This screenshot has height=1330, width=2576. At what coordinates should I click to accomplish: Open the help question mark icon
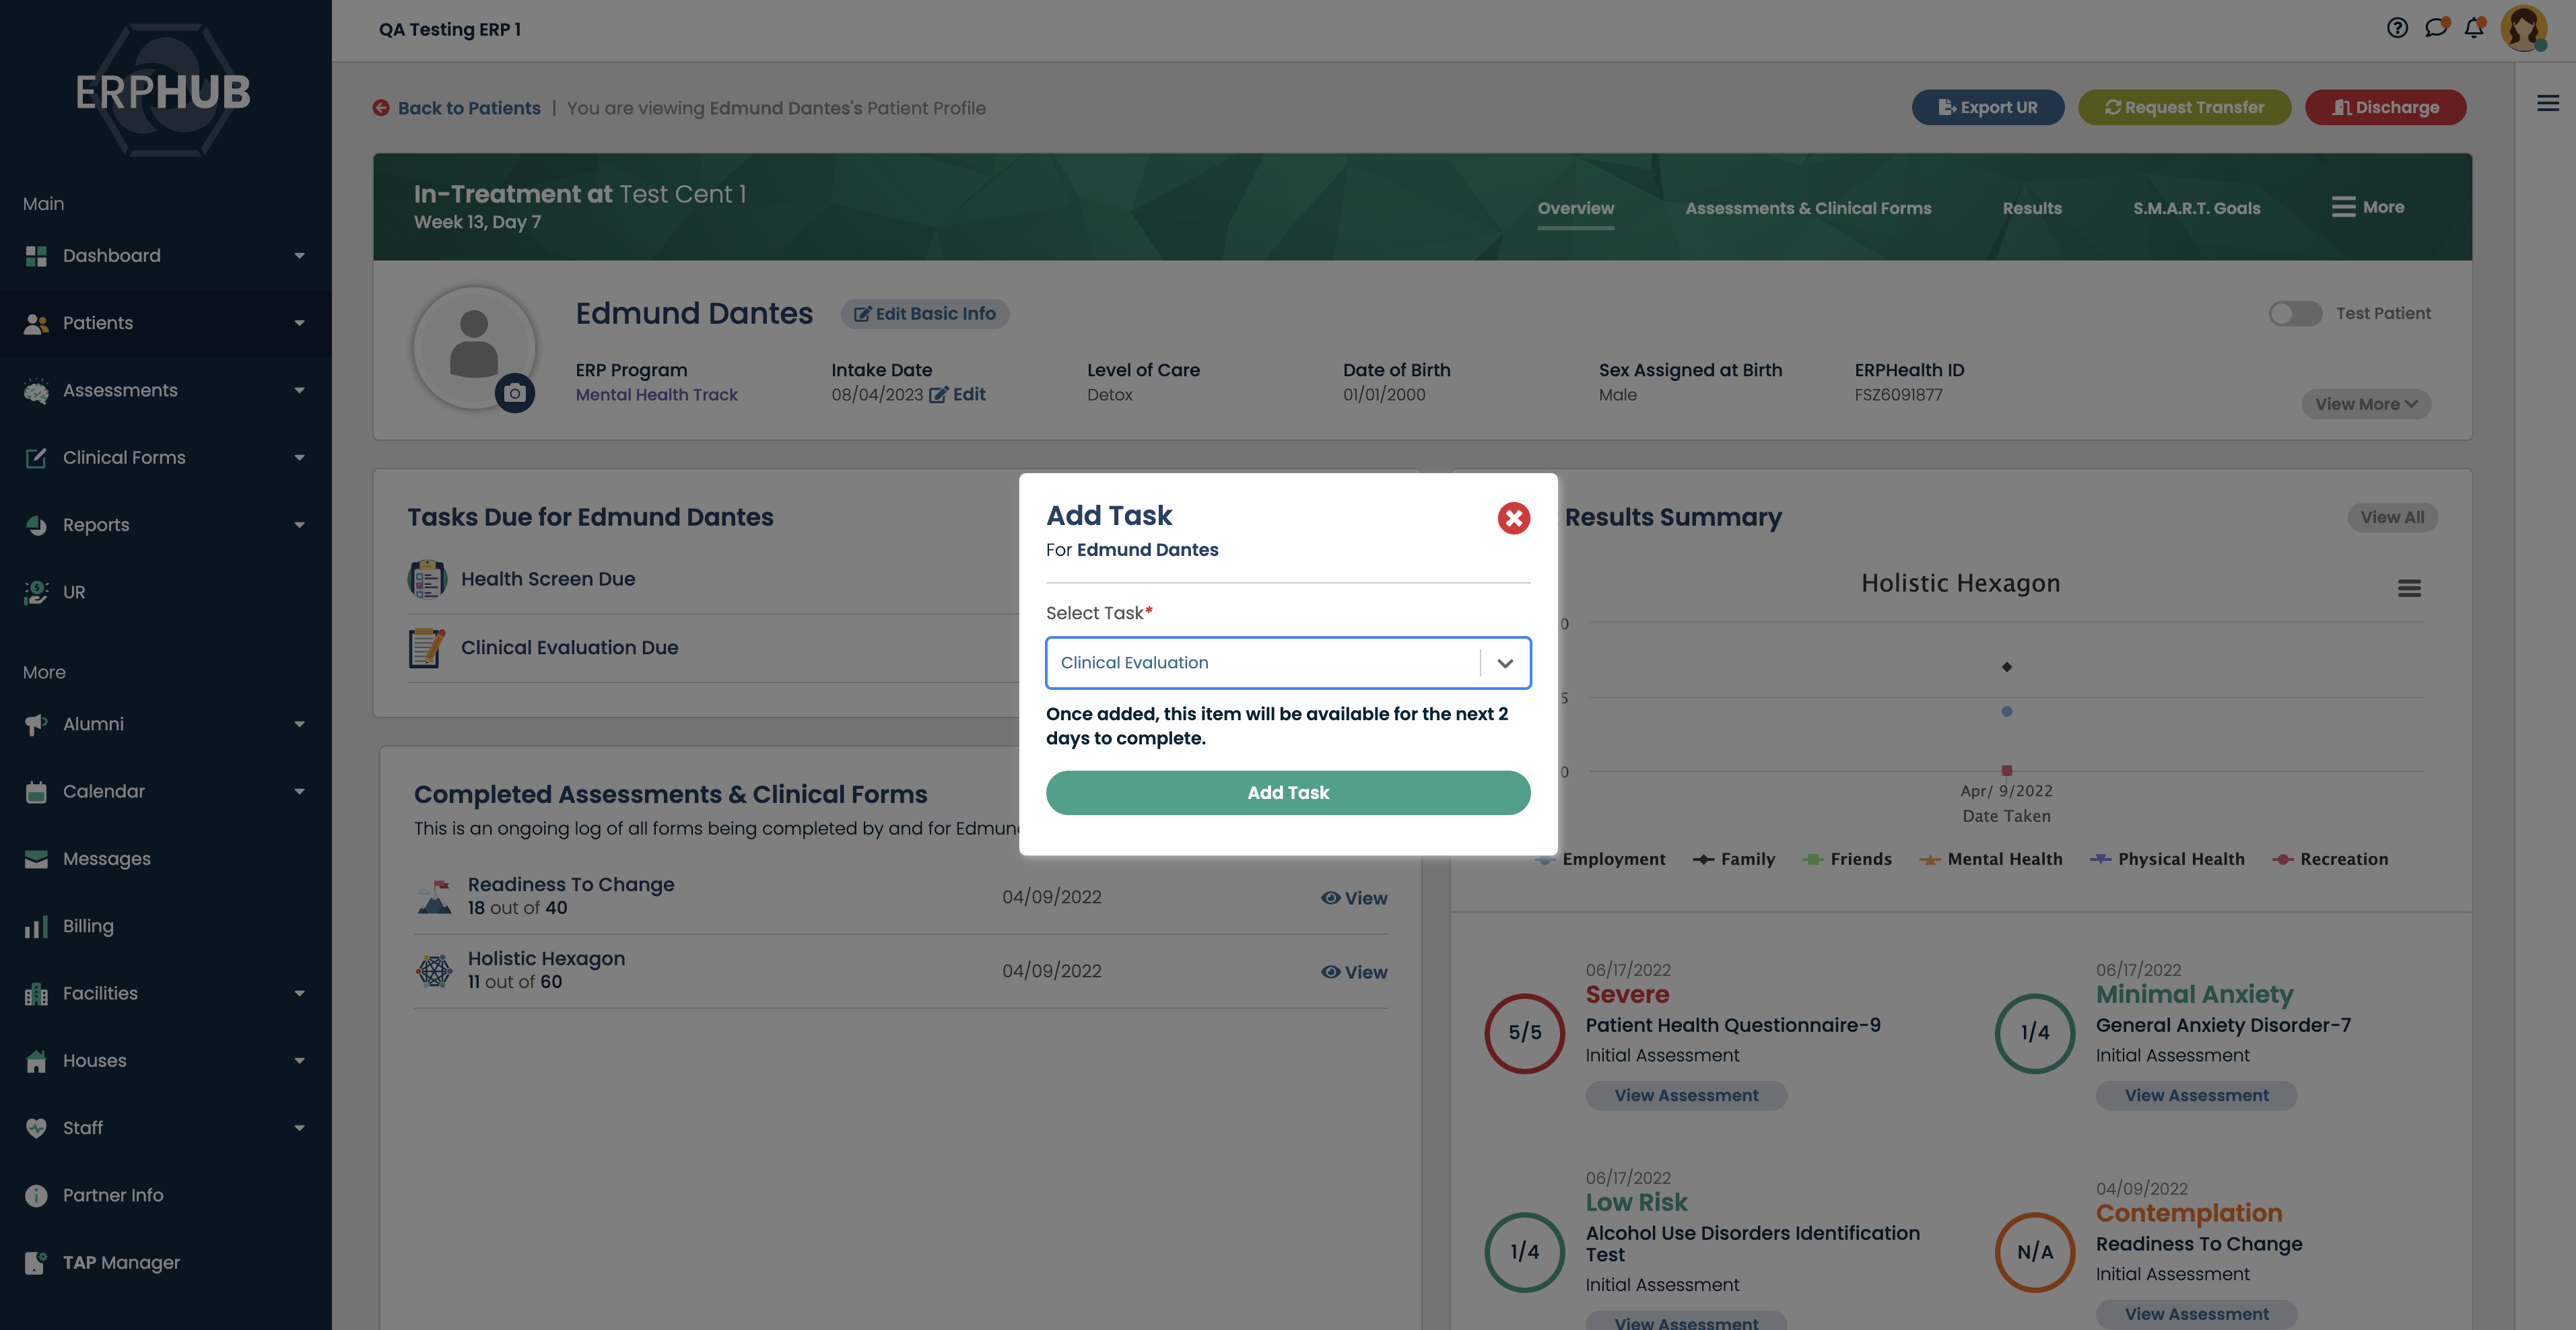(2397, 28)
